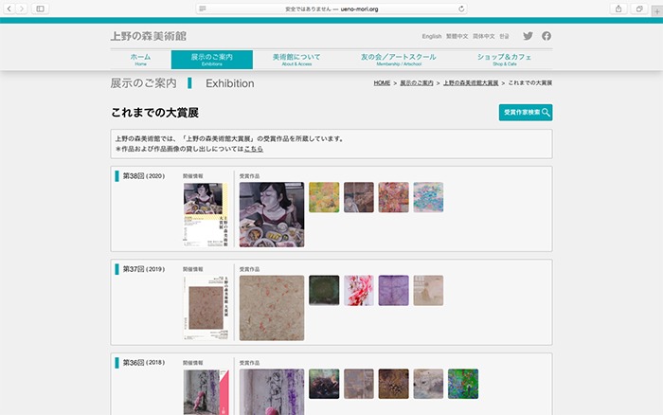This screenshot has height=415, width=663.
Task: Click the 上野の森美術館 site logo
Action: point(149,36)
